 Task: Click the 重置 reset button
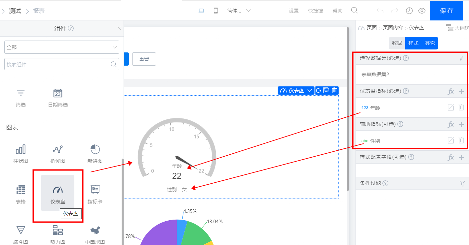tap(144, 59)
